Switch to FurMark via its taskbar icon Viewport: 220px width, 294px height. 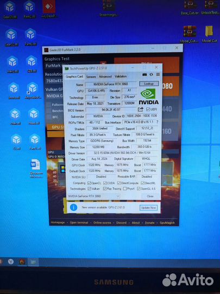[x=22, y=261]
